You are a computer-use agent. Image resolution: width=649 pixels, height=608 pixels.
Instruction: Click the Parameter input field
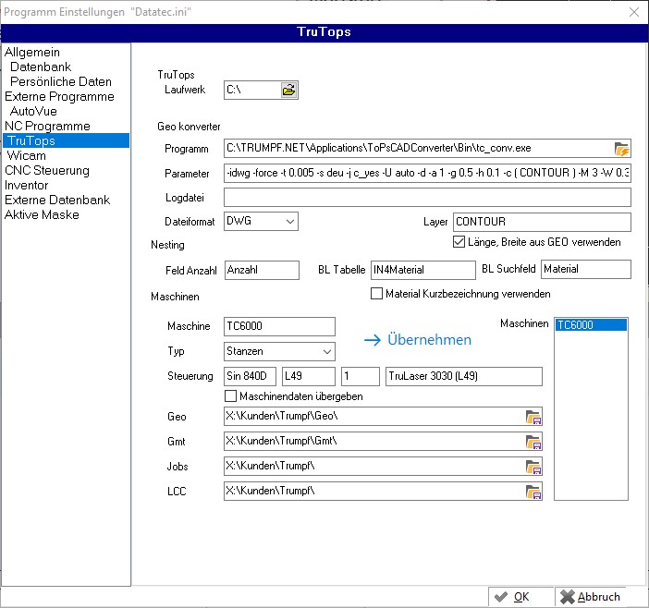pyautogui.click(x=427, y=174)
